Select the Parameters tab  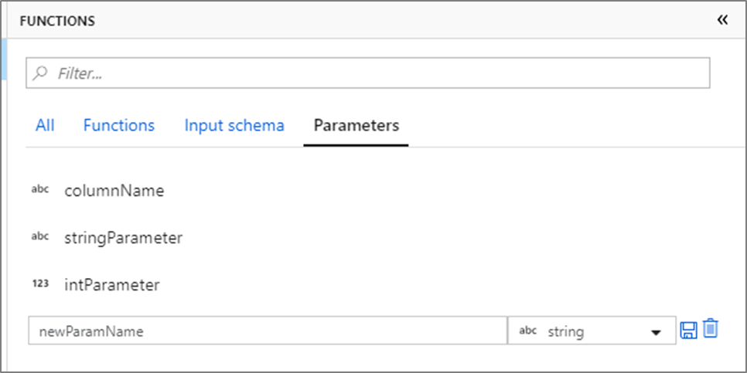coord(356,126)
